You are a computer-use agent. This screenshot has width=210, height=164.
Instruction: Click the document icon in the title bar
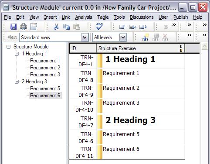(x=6, y=7)
